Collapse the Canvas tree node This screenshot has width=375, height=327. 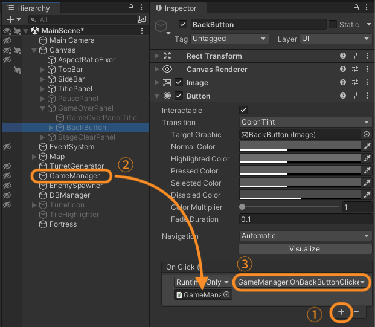point(34,50)
